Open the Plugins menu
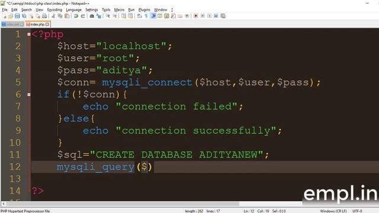This screenshot has width=379, height=213. click(x=144, y=9)
